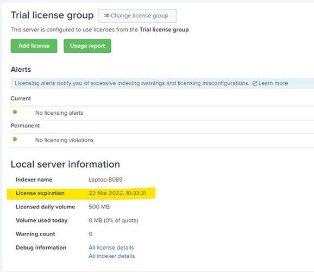This screenshot has height=272, width=314.
Task: Click the Warning count value
Action: pos(91,234)
